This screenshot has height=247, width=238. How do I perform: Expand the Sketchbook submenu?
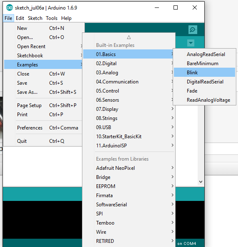[x=43, y=56]
